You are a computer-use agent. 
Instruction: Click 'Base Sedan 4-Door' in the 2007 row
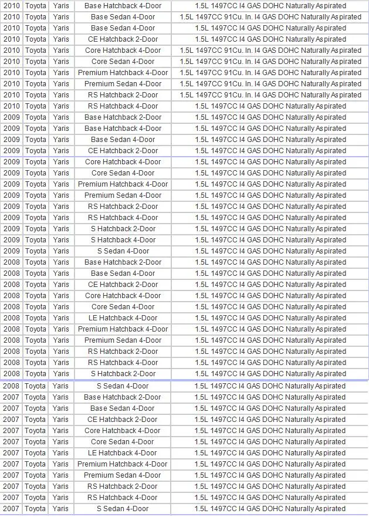(x=123, y=408)
